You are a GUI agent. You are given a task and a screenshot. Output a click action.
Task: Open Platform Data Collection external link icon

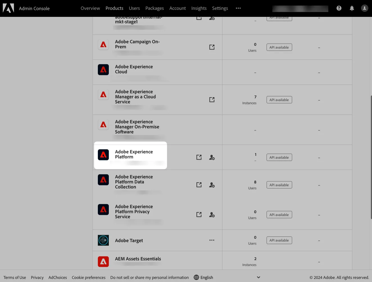(199, 185)
